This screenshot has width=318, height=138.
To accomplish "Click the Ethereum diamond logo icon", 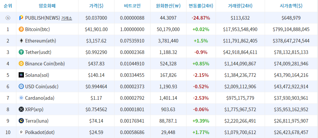I will tap(21, 41).
